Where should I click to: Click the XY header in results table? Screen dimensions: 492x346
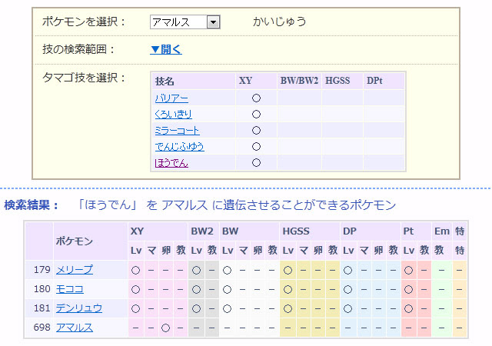tap(137, 231)
